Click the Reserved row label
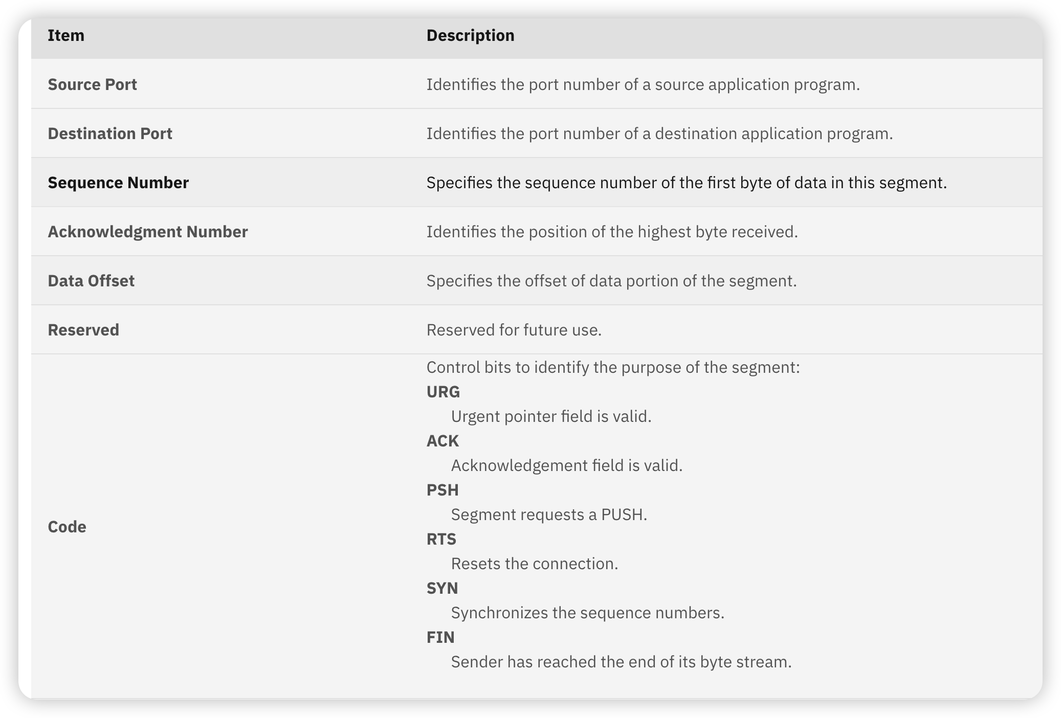 [83, 330]
